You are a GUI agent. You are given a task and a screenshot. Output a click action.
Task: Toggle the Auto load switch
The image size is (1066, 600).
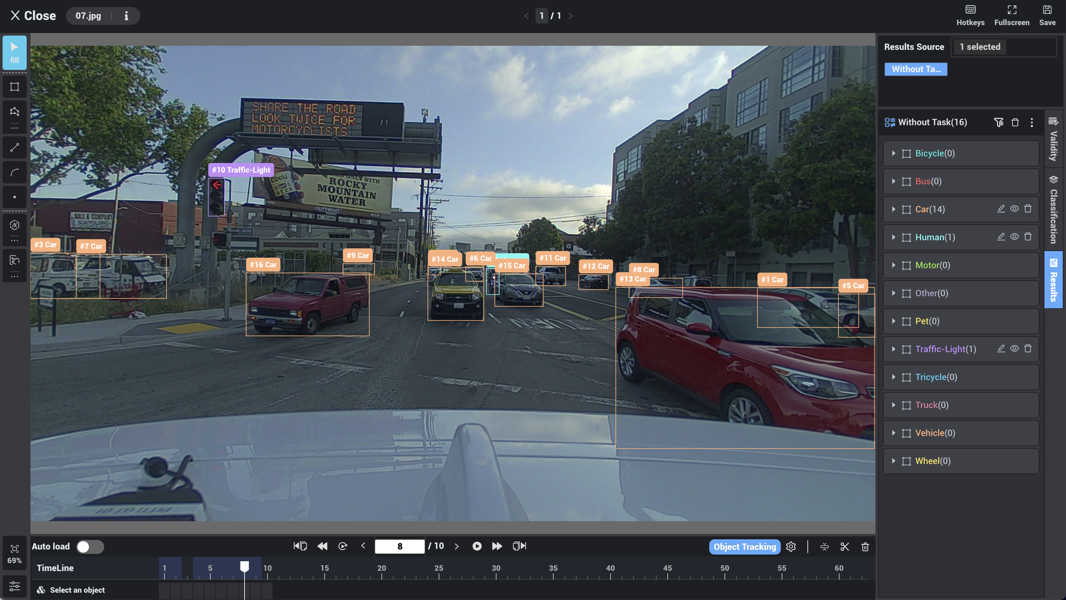pos(90,547)
